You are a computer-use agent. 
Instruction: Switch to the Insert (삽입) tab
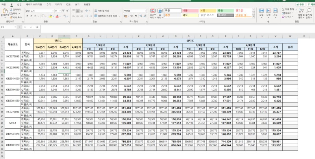coord(19,4)
